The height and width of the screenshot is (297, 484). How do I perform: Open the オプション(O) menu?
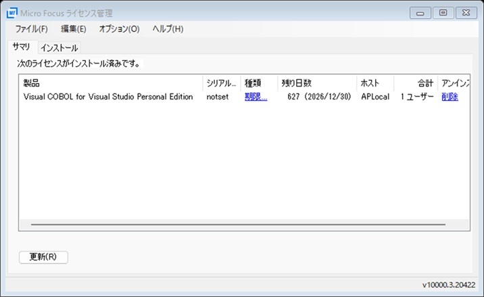(119, 29)
